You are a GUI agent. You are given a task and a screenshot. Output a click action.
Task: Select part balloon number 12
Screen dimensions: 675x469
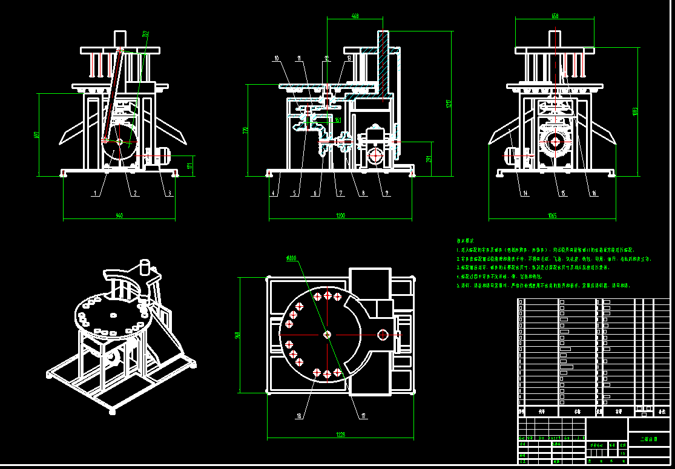(x=326, y=58)
